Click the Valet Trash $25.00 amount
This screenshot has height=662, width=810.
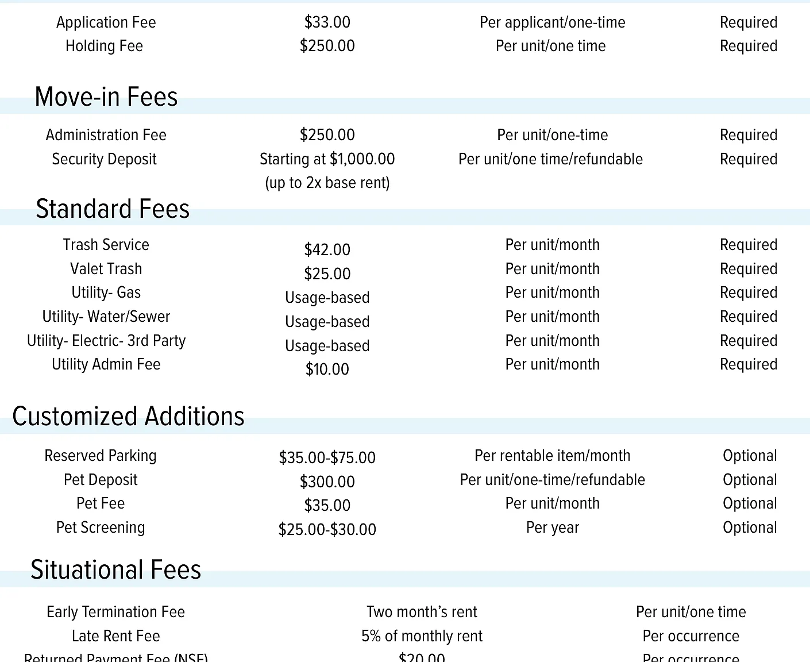click(x=327, y=274)
